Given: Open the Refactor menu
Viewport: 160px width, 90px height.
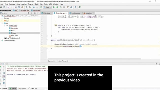Looking at the screenshot, I should (31, 4).
